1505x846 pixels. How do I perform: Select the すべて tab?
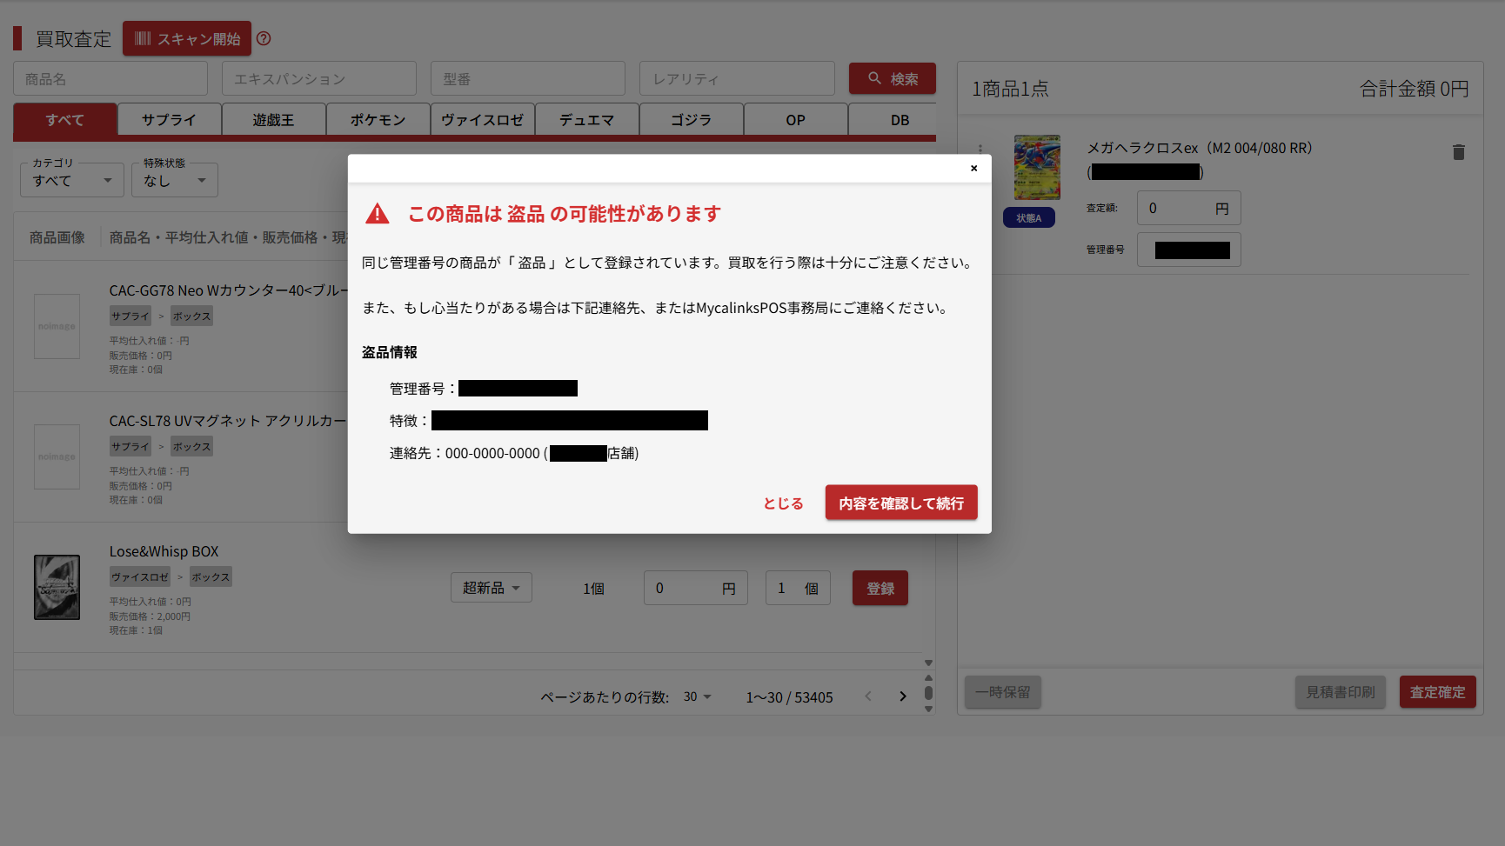[x=65, y=120]
